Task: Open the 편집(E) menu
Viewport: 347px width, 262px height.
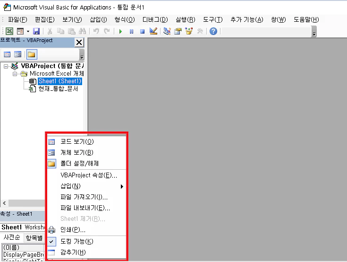Action: pos(44,19)
